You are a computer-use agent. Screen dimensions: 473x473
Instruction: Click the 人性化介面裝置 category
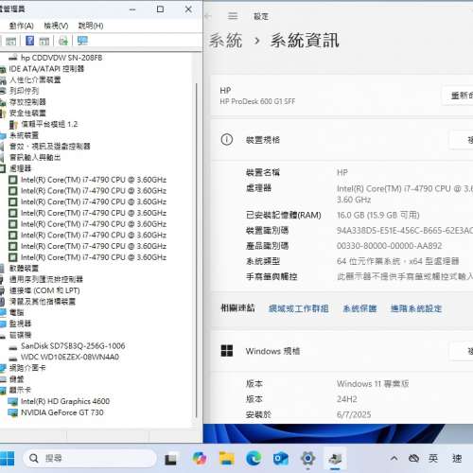(35, 79)
